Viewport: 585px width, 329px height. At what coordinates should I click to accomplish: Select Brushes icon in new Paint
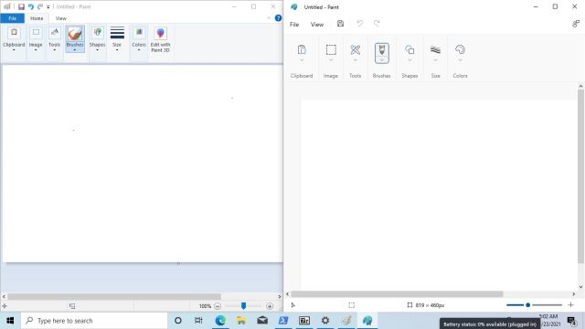point(382,49)
